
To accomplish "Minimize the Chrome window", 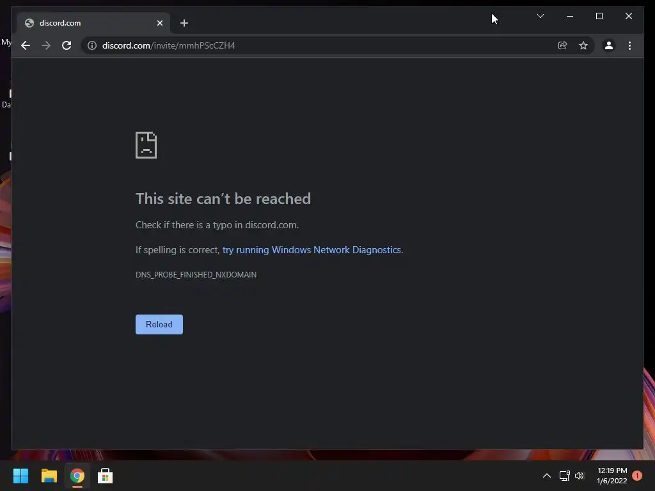I will [570, 16].
